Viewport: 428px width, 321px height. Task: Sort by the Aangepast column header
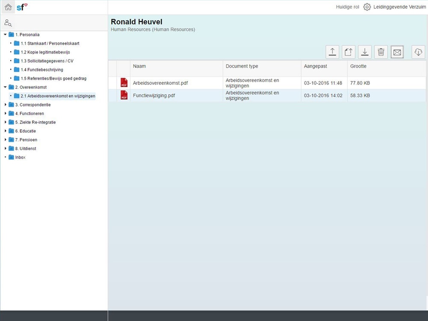point(315,66)
